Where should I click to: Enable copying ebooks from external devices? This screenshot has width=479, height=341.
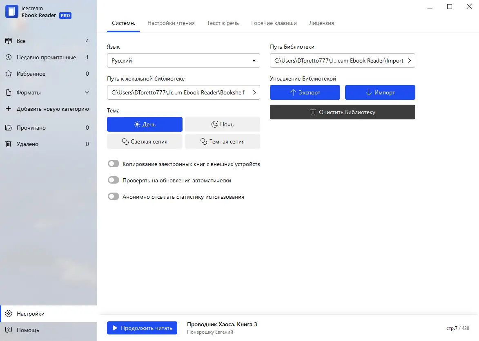114,164
